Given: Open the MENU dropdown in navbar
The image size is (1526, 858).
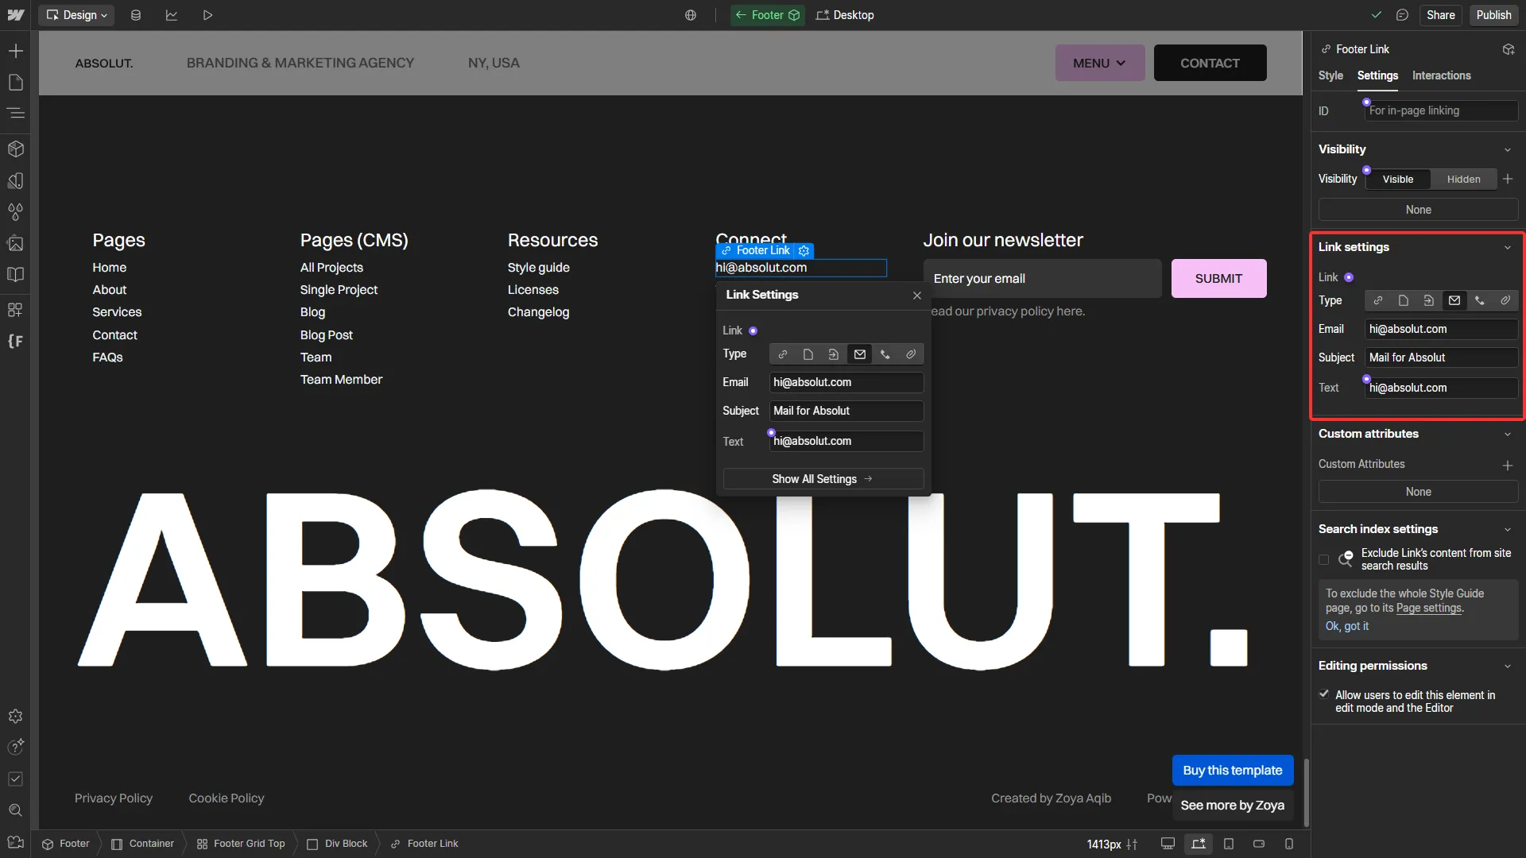Looking at the screenshot, I should tap(1100, 63).
